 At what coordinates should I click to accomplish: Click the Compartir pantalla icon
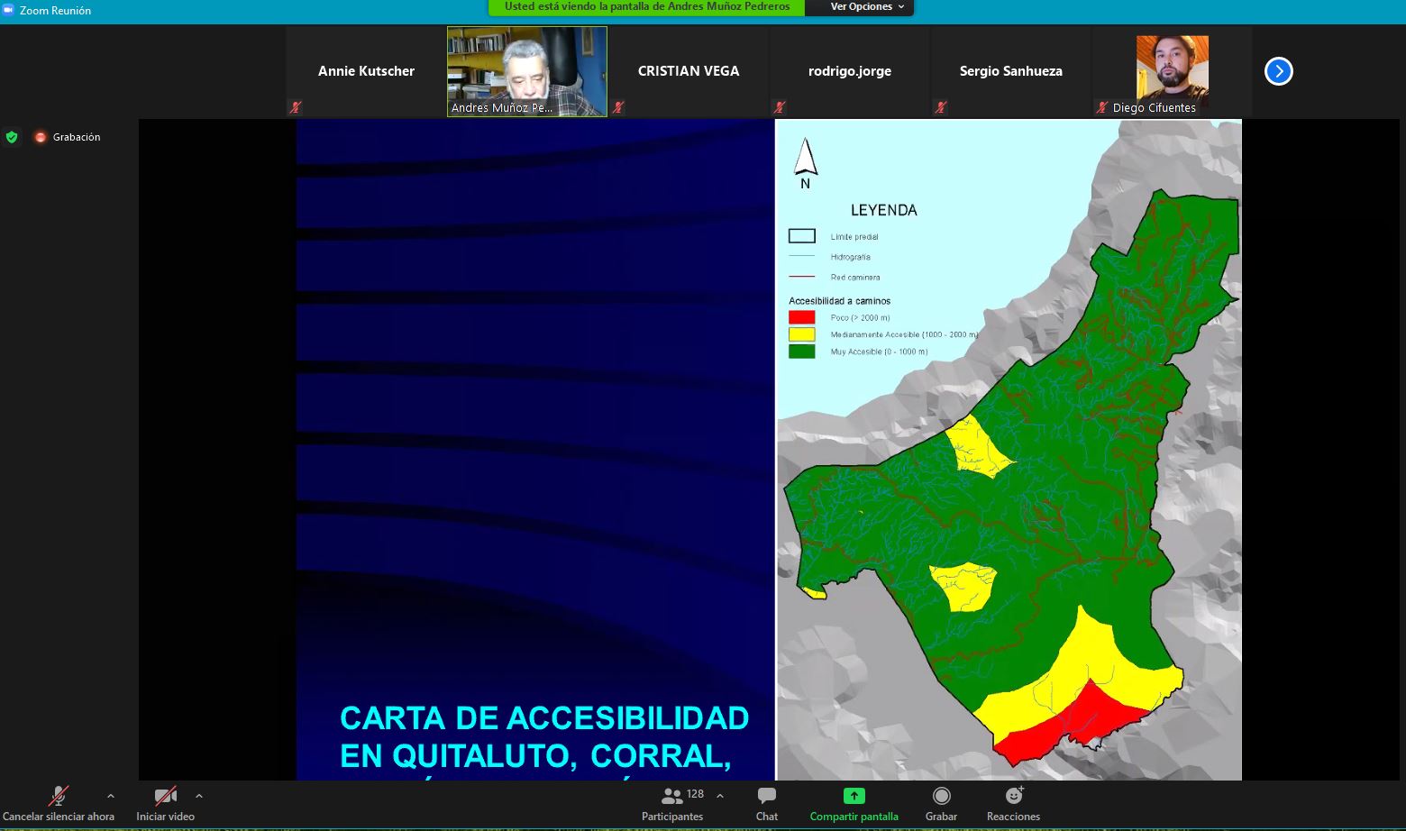pyautogui.click(x=854, y=797)
